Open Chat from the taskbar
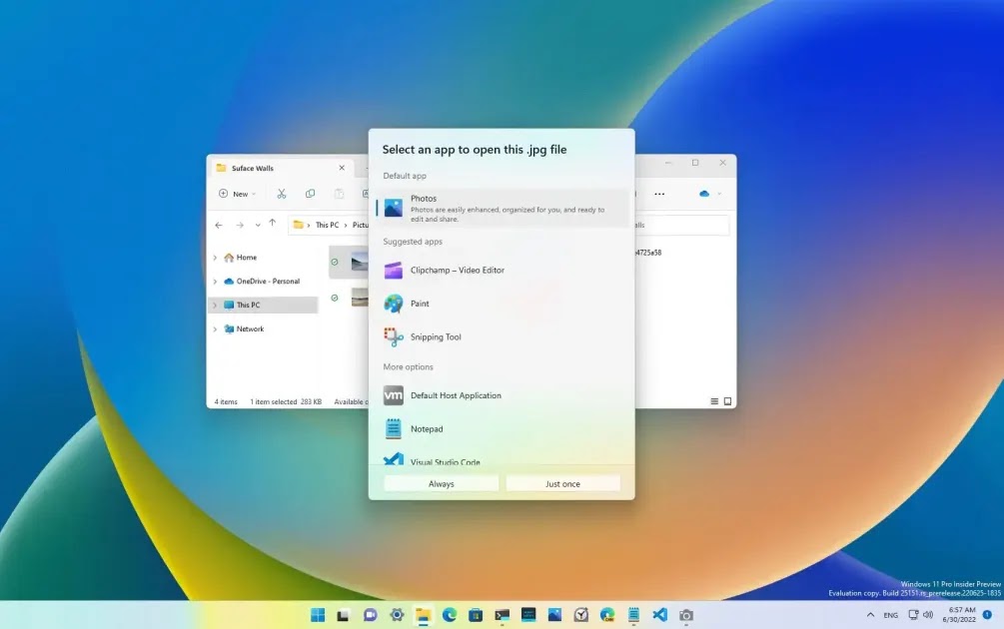This screenshot has width=1004, height=629. click(370, 615)
